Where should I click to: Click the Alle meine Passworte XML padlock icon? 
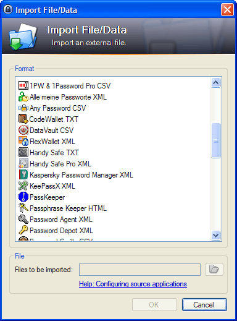click(23, 96)
